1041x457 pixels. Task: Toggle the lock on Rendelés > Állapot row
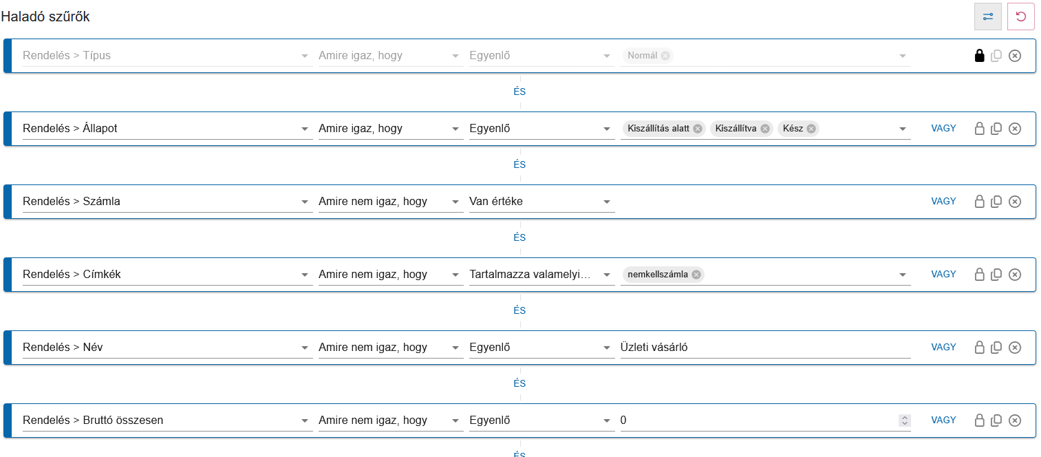(979, 129)
